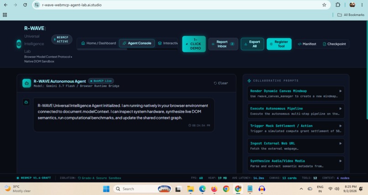Viewport: 368px width, 195px height.
Task: Click the Collaborative Prompts lightning icon
Action: click(249, 81)
